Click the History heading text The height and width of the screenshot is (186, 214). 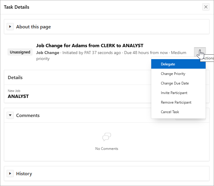click(x=24, y=174)
